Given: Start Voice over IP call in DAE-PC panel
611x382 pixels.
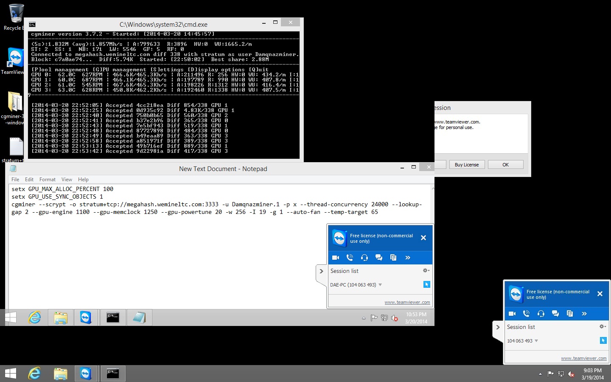Looking at the screenshot, I should (x=350, y=258).
